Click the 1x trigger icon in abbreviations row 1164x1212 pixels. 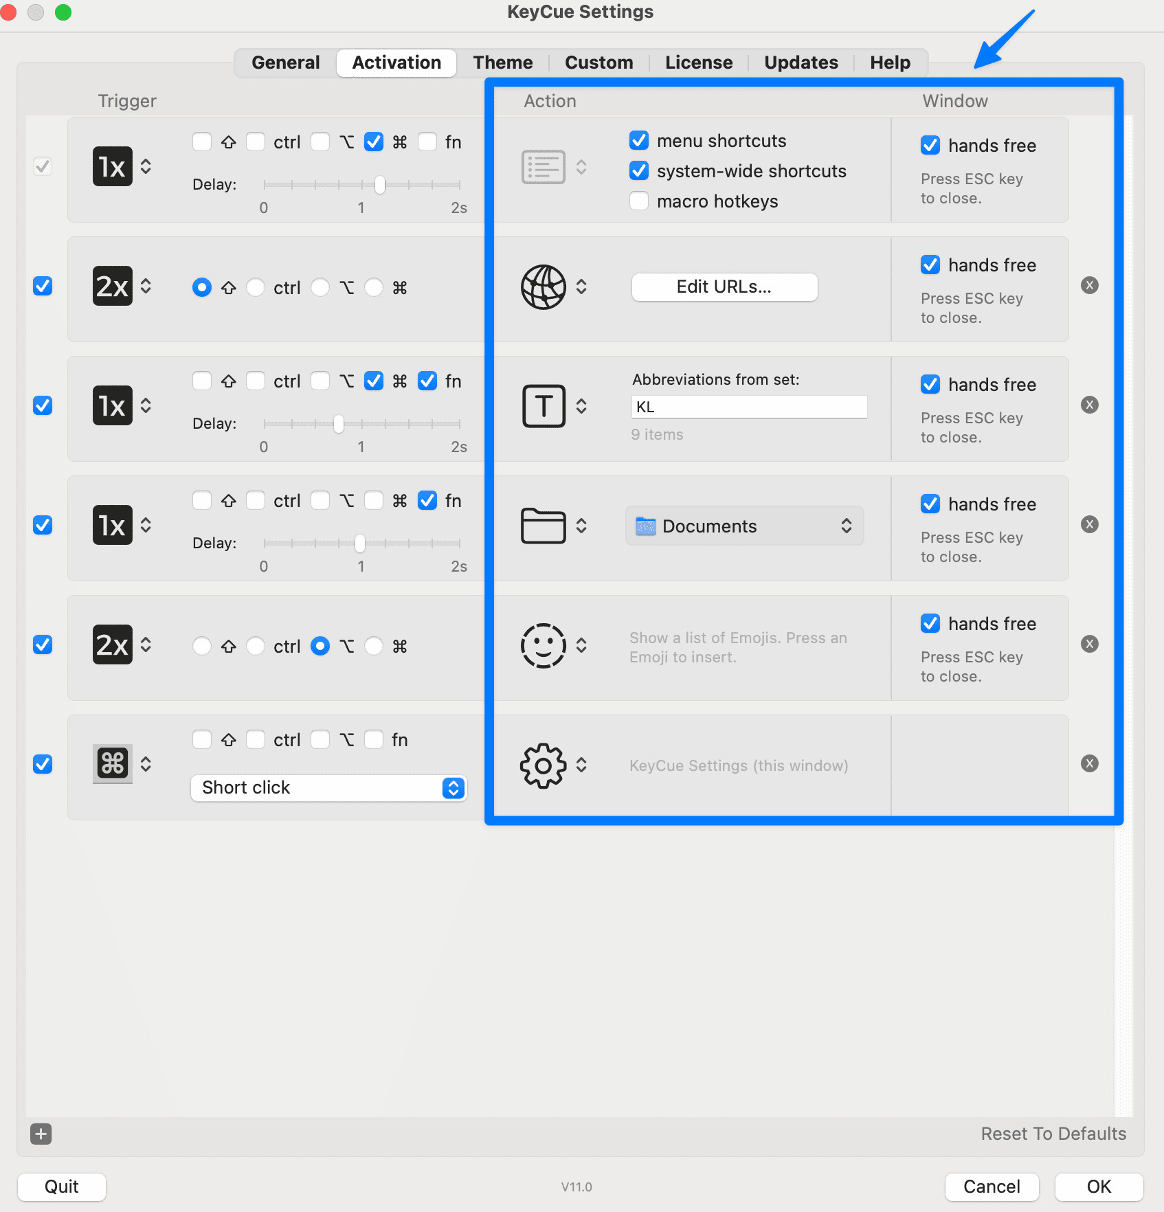coord(113,405)
